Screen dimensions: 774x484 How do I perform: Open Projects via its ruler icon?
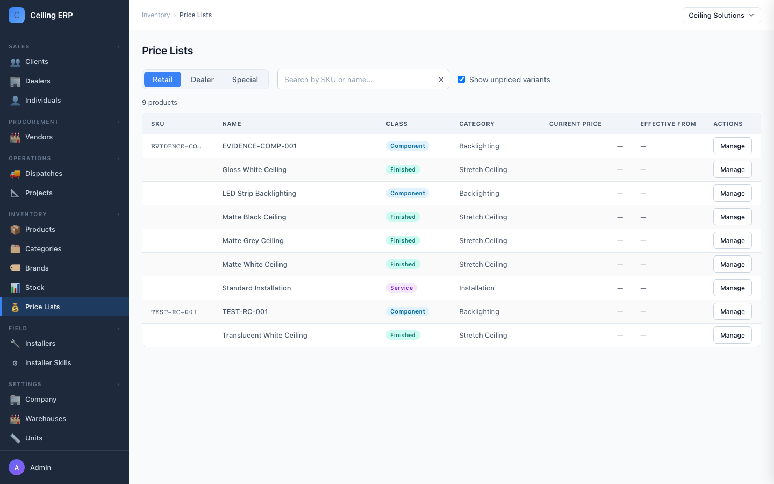(x=15, y=193)
